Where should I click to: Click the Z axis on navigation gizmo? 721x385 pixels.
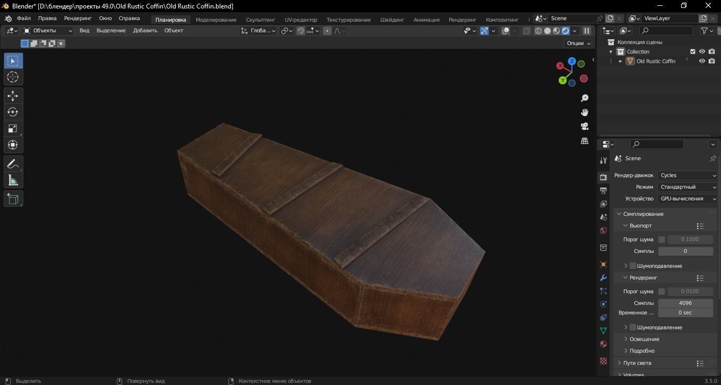(572, 62)
